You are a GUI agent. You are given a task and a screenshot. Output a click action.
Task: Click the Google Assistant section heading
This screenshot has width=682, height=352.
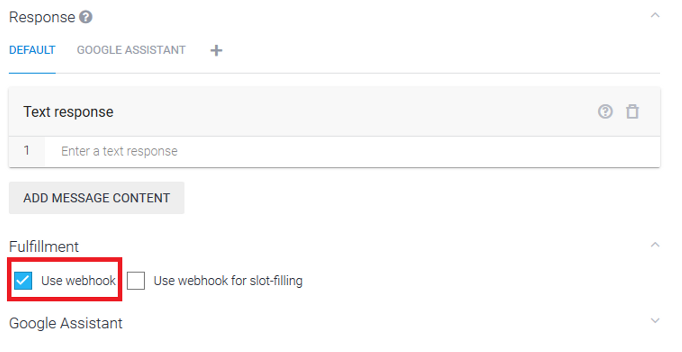tap(66, 323)
